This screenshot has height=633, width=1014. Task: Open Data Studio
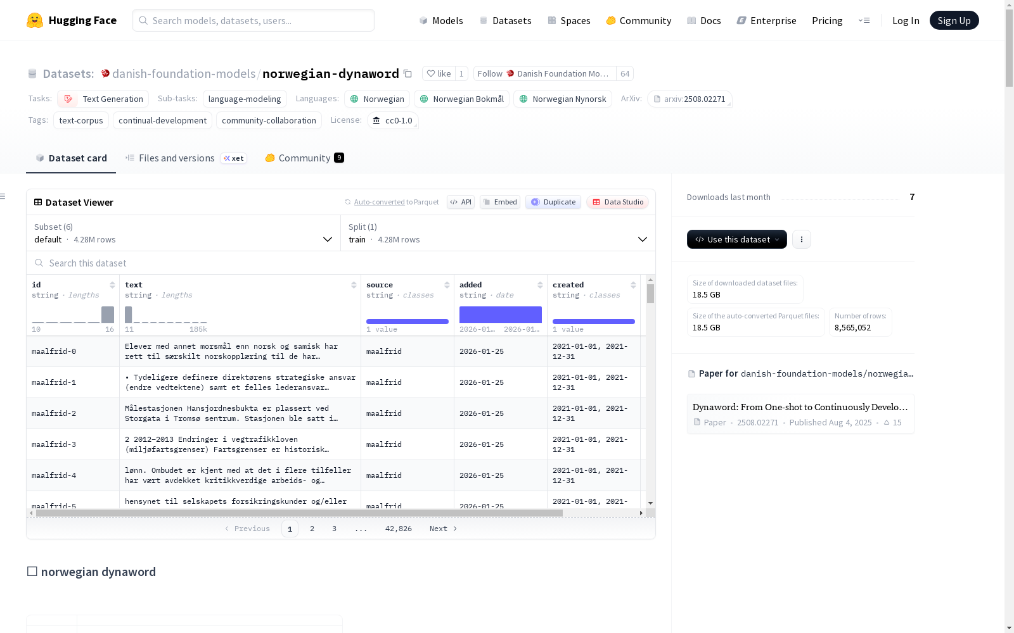[617, 202]
